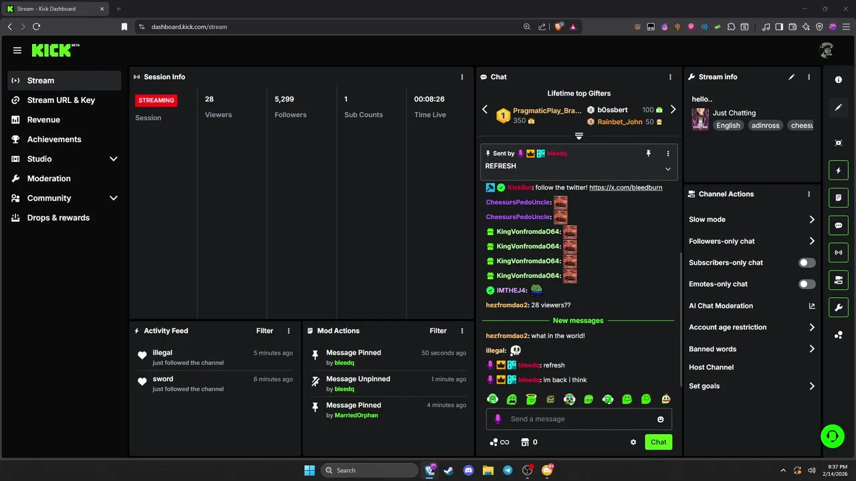Viewport: 856px width, 481px height.
Task: Open emoji picker in the message box
Action: 661,420
